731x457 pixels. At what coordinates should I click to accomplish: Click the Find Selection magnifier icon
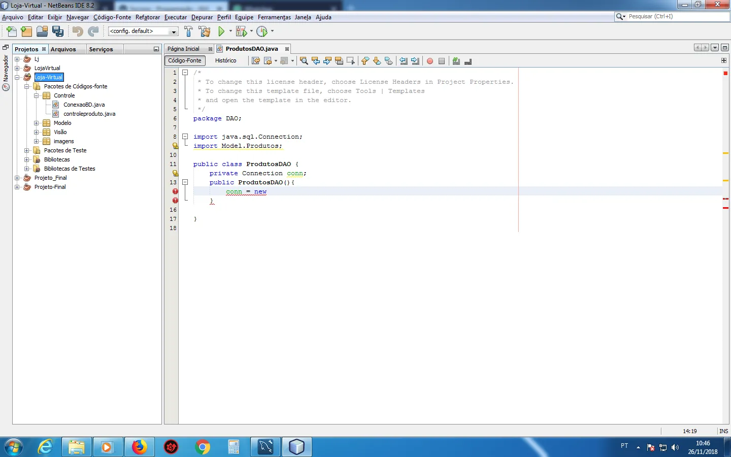(304, 61)
